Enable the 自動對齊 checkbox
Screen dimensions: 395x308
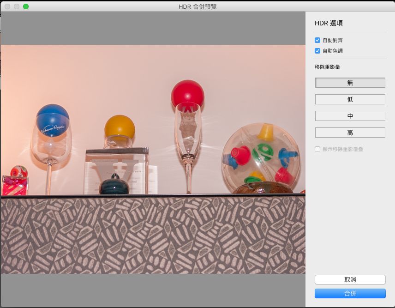coord(317,40)
